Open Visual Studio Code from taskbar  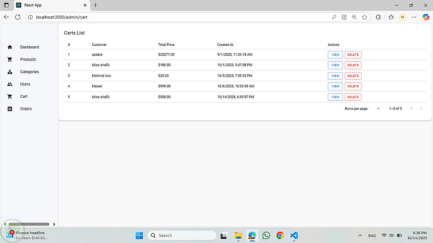(x=294, y=236)
